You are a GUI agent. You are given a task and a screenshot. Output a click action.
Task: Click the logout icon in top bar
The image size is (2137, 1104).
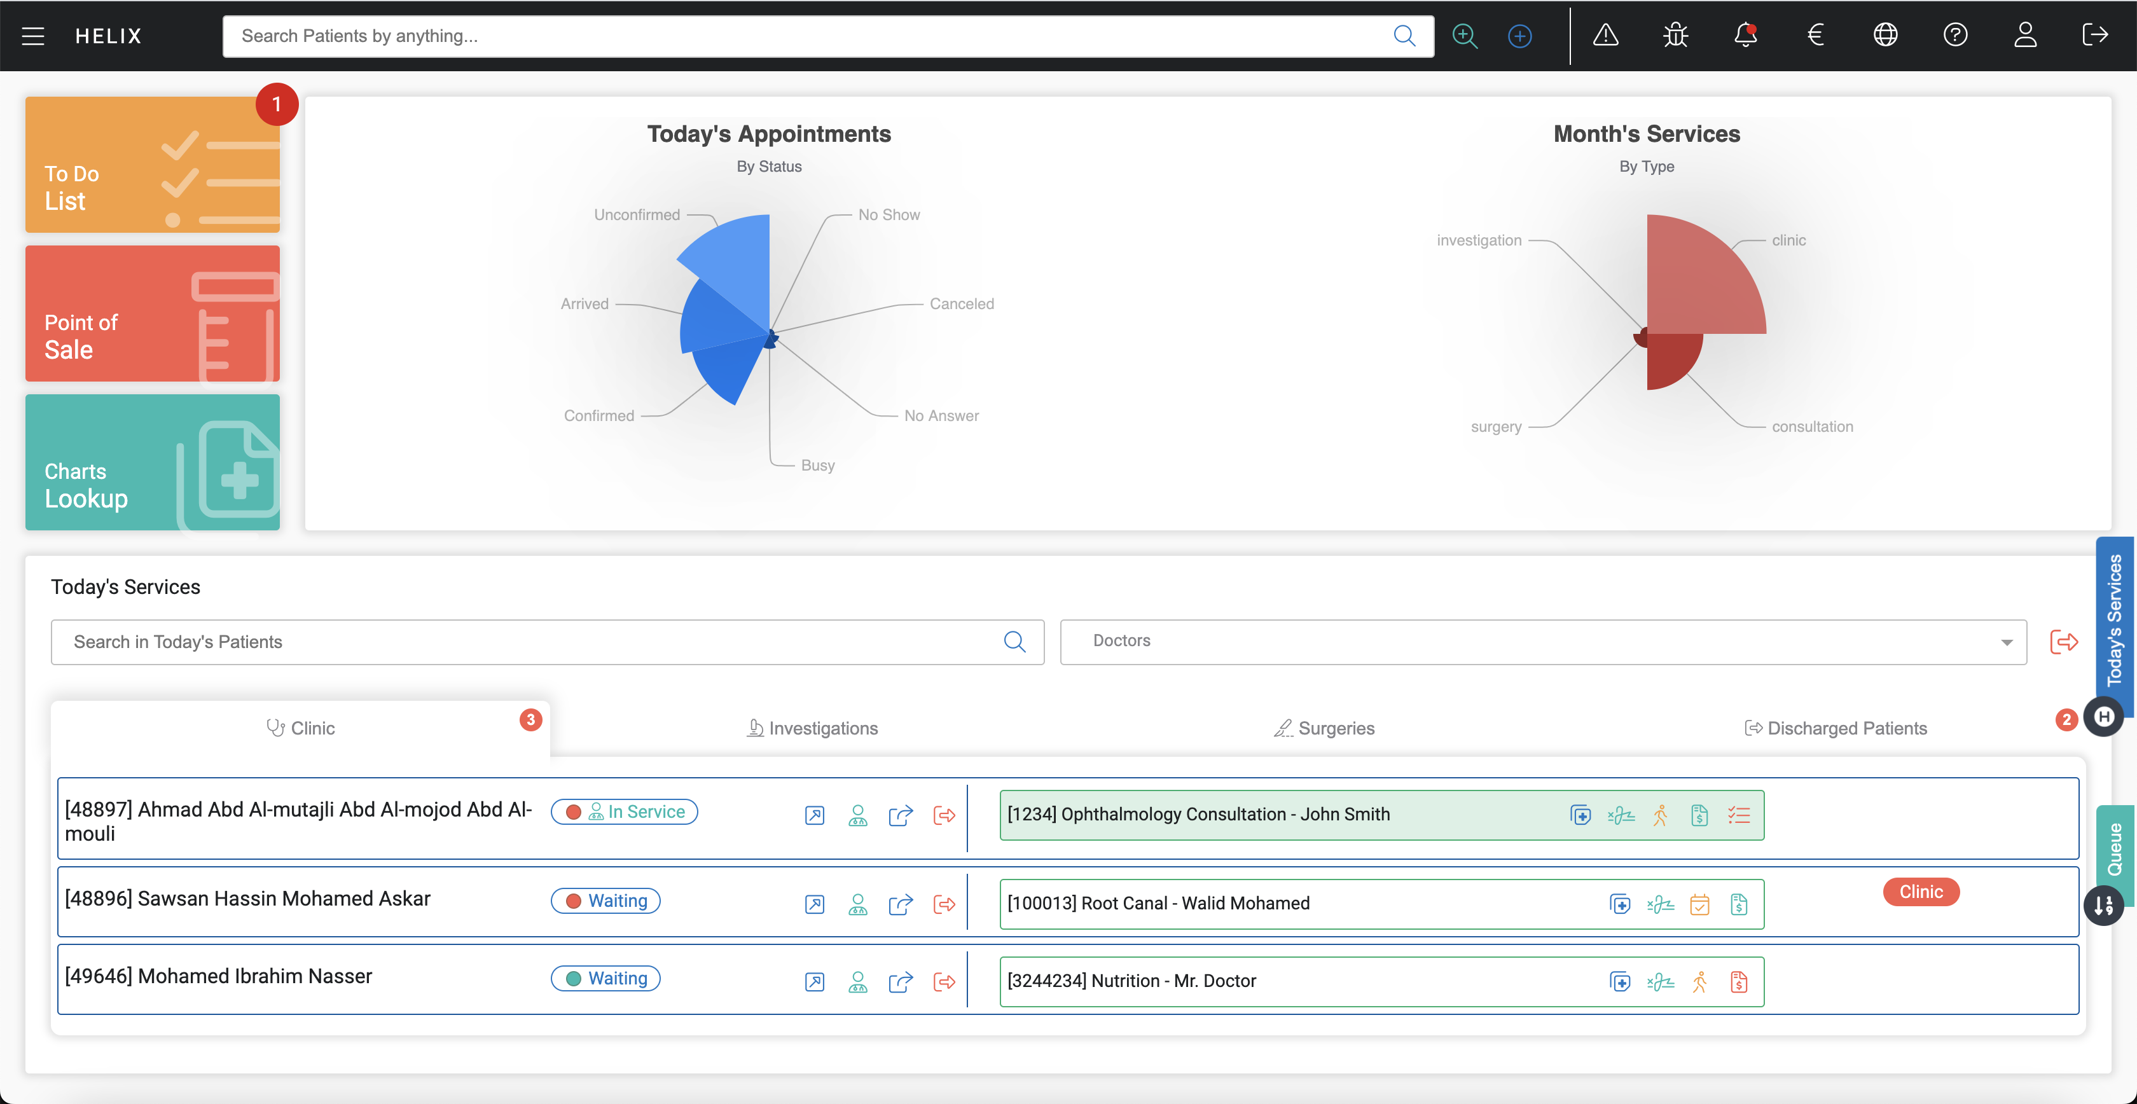[x=2094, y=35]
